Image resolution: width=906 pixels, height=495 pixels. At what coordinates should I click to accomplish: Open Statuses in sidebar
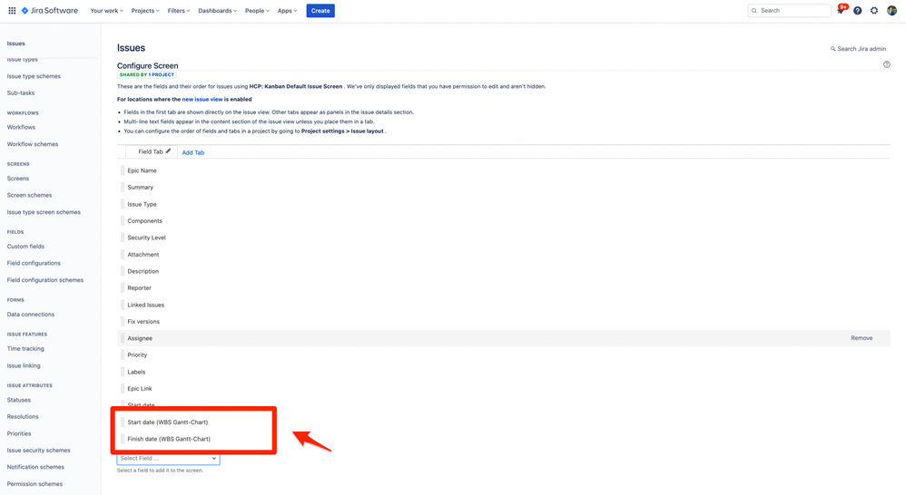[18, 400]
